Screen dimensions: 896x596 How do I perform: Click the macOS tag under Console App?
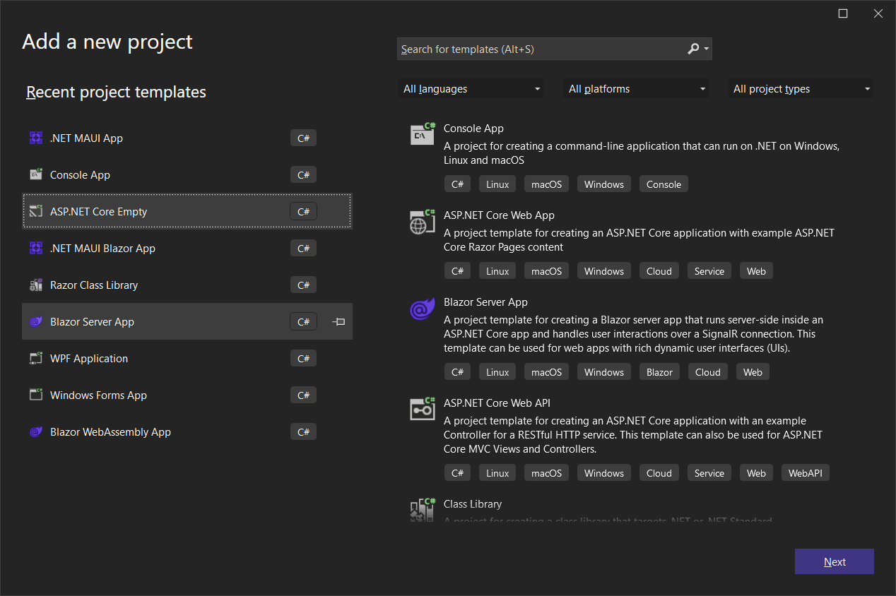546,184
